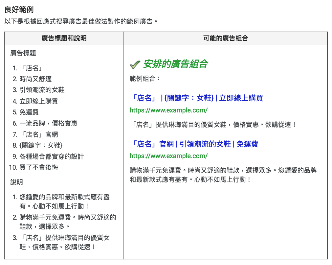The height and width of the screenshot is (265, 332).
Task: Click item 5 免運費 in the headline list
Action: tap(29, 112)
